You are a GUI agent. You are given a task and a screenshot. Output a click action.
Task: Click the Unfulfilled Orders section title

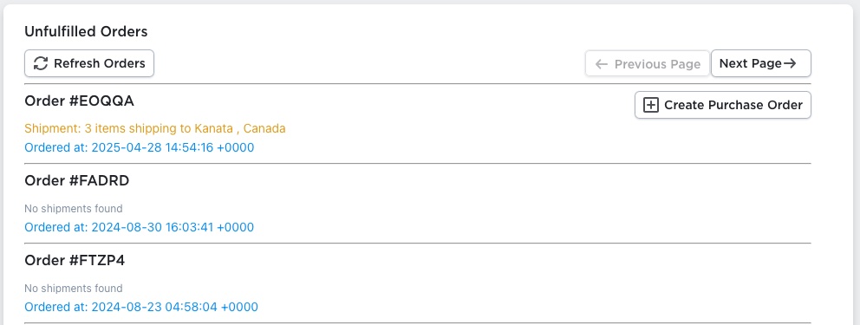pos(86,32)
